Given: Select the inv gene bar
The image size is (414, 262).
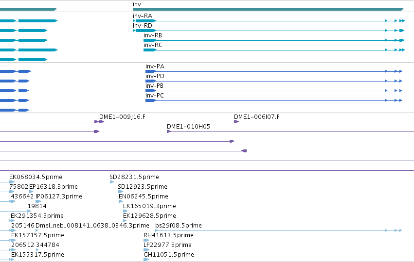Looking at the screenshot, I should click(x=268, y=9).
